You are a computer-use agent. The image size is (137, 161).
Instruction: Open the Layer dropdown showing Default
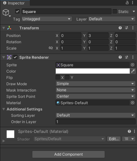tap(112, 19)
